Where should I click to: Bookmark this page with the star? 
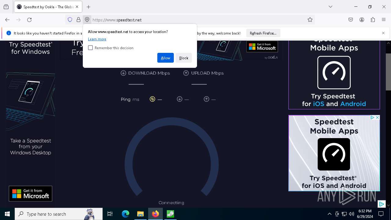coord(310,20)
